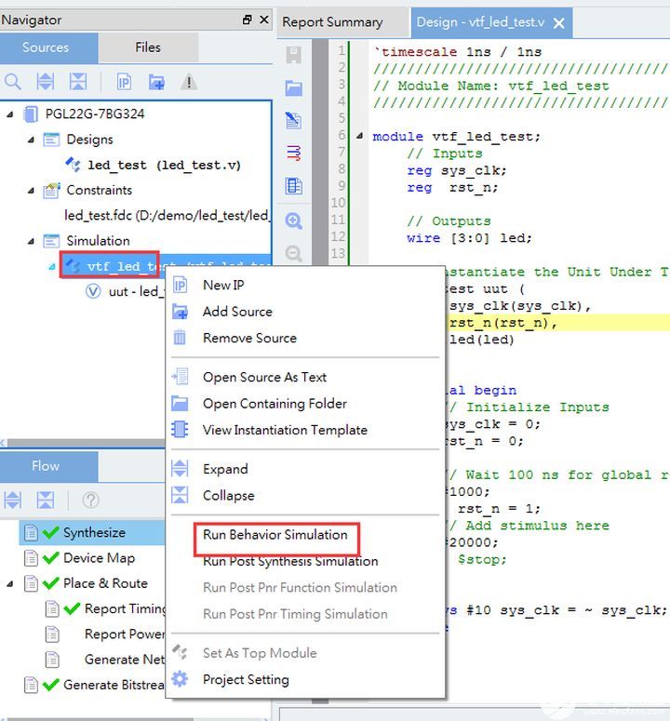This screenshot has height=721, width=670.
Task: Collapse the PGL22G-7BG324 device tree node
Action: tap(10, 114)
